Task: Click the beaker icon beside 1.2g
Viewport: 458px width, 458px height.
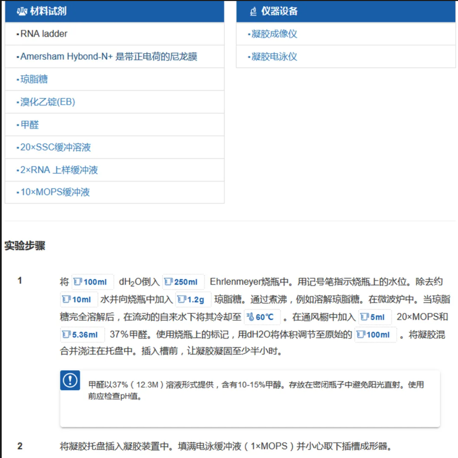Action: tap(182, 299)
